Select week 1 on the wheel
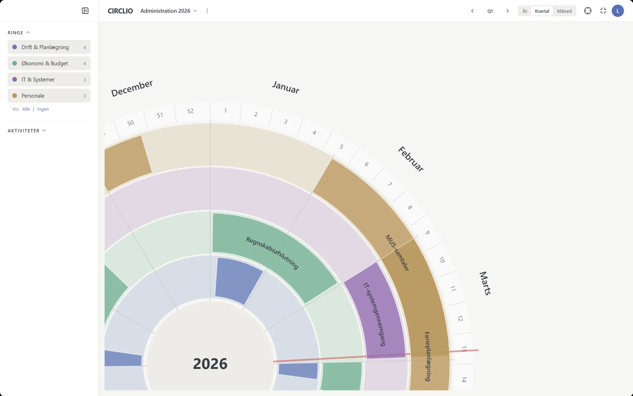The image size is (633, 396). [226, 111]
